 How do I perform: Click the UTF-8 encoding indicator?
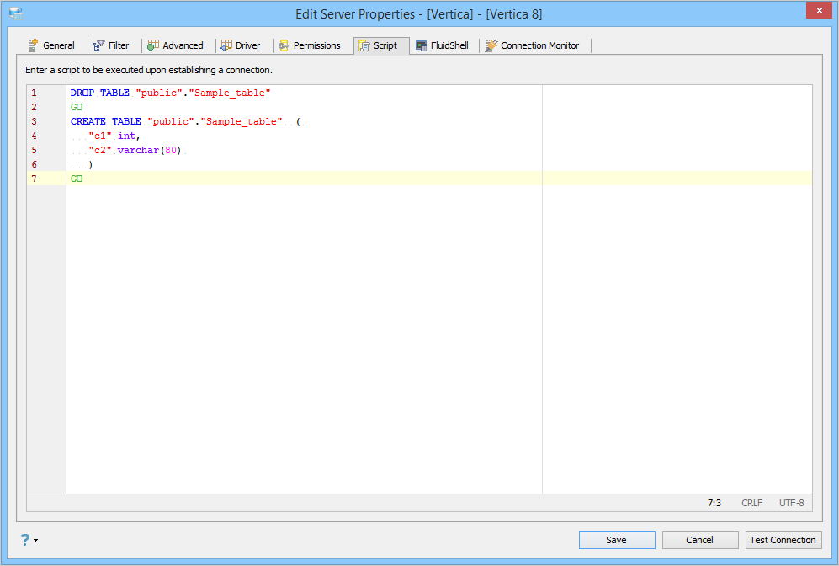point(791,503)
